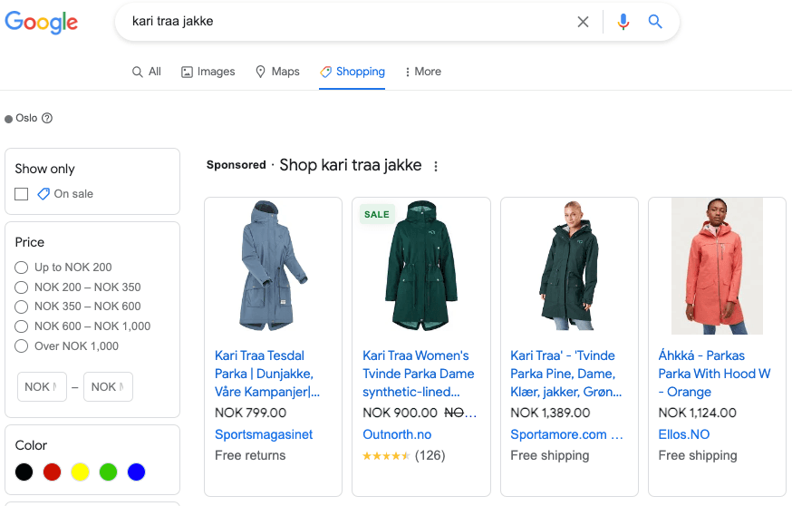Click the blue Tesdal parka image
This screenshot has width=792, height=506.
click(274, 266)
